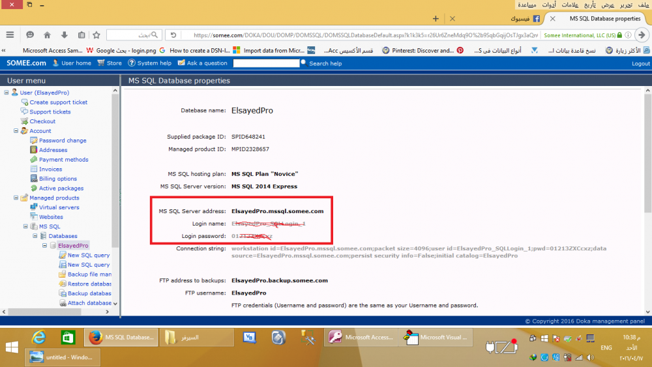This screenshot has width=652, height=367.
Task: Click the Windows Start button
Action: pos(12,347)
